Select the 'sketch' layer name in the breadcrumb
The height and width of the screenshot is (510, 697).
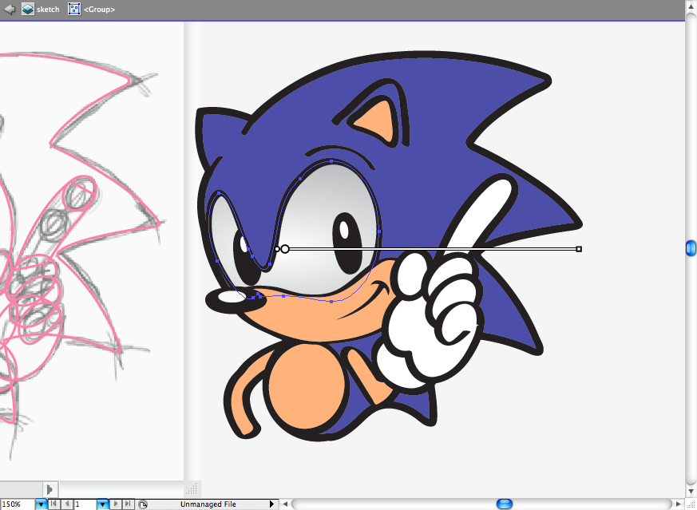pos(48,10)
